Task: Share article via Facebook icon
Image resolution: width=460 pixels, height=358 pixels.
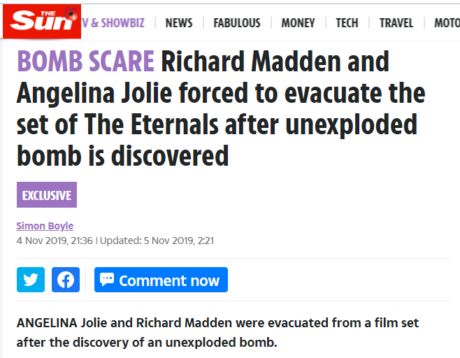Action: (66, 280)
